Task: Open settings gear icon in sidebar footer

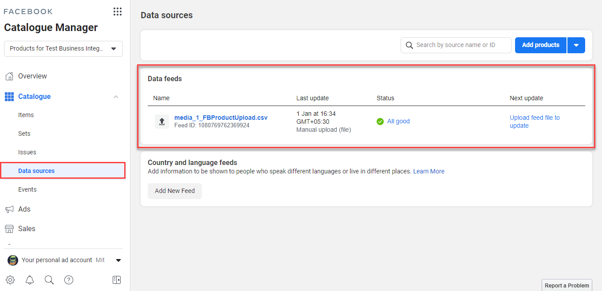Action: point(10,280)
